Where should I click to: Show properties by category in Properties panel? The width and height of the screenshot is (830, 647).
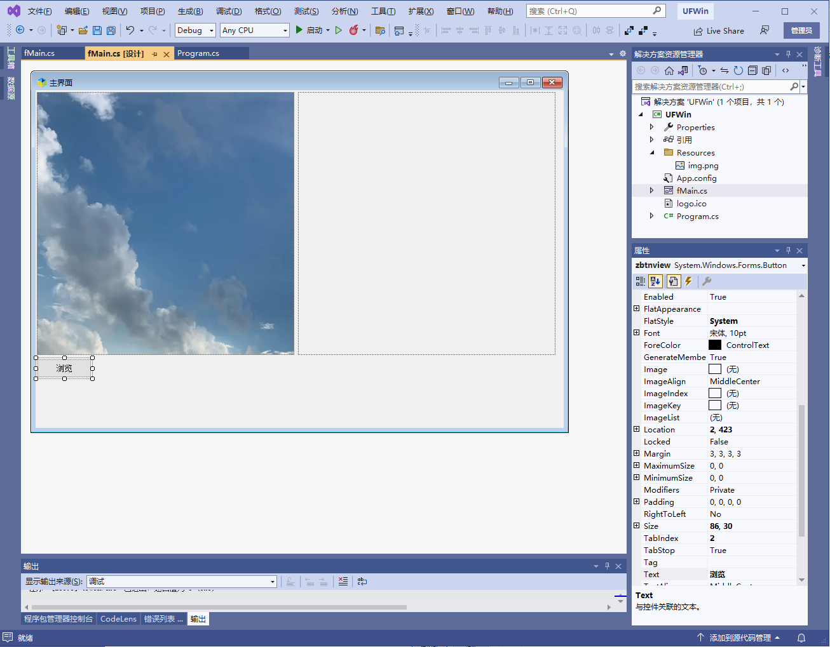coord(641,281)
